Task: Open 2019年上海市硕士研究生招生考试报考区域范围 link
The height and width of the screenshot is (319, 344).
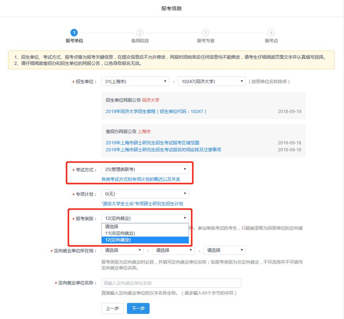Action: point(152,143)
